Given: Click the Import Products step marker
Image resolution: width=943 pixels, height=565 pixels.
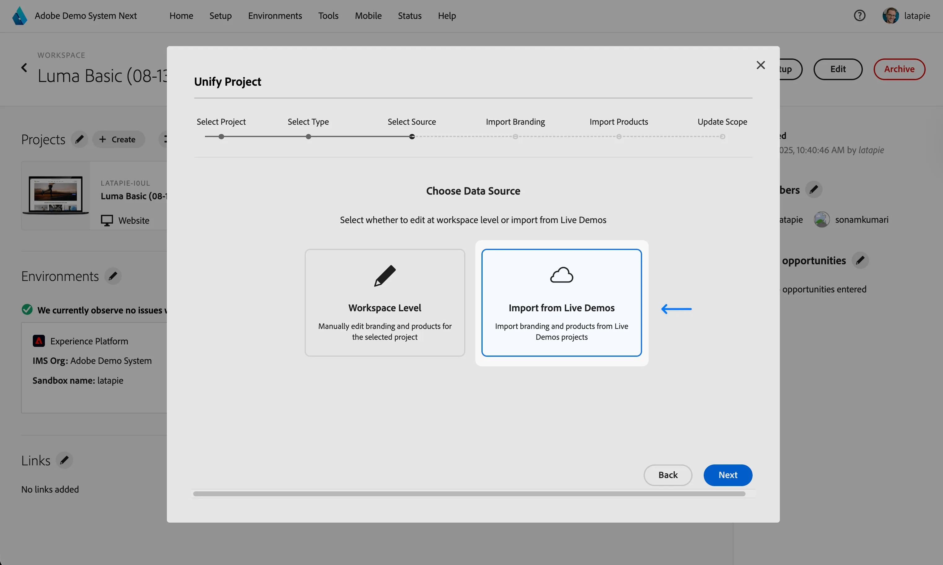Looking at the screenshot, I should click(x=619, y=137).
